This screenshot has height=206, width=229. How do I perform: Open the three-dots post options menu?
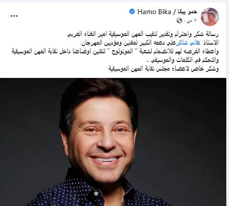pos(14,16)
